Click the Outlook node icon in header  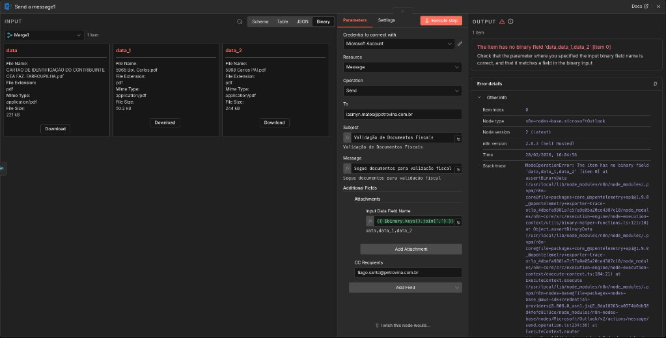[x=7, y=6]
